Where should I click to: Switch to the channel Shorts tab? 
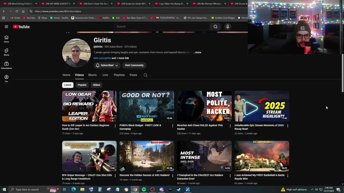92,75
